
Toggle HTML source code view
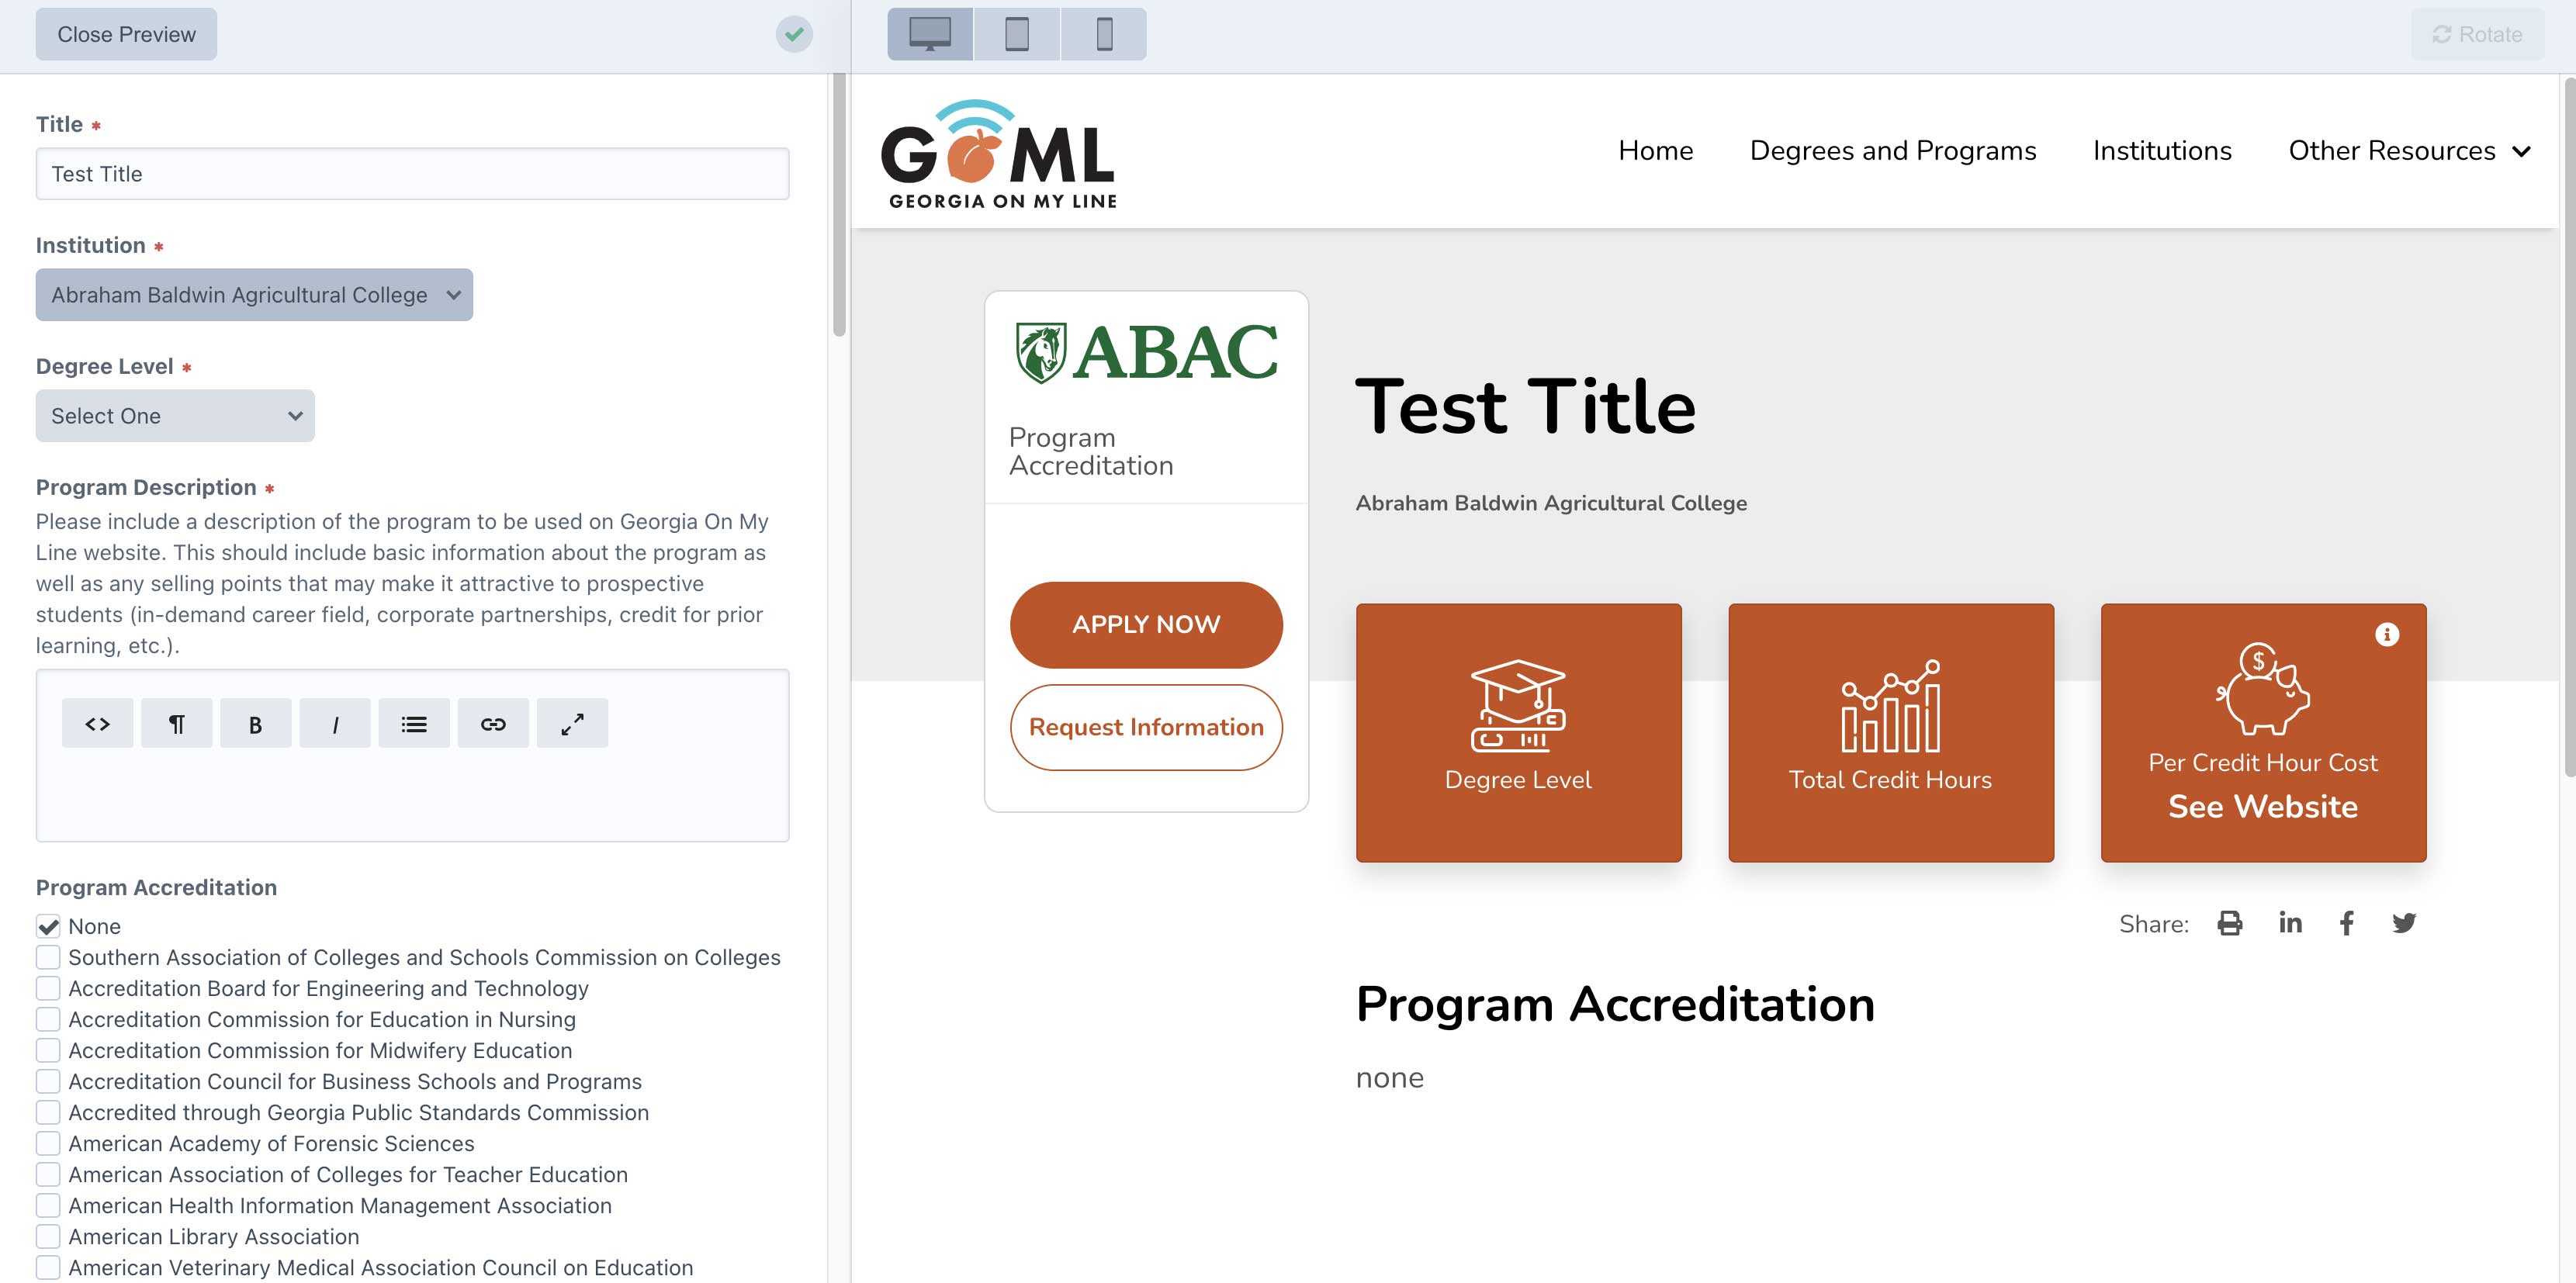pos(97,723)
